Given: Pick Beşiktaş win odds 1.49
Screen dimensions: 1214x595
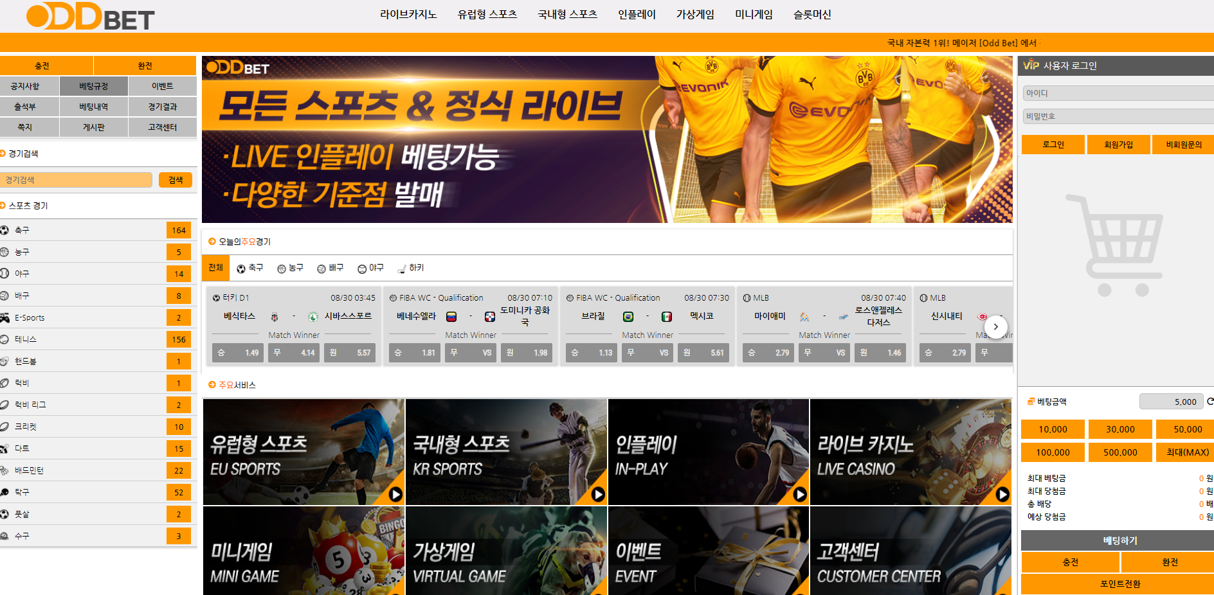Looking at the screenshot, I should [238, 353].
